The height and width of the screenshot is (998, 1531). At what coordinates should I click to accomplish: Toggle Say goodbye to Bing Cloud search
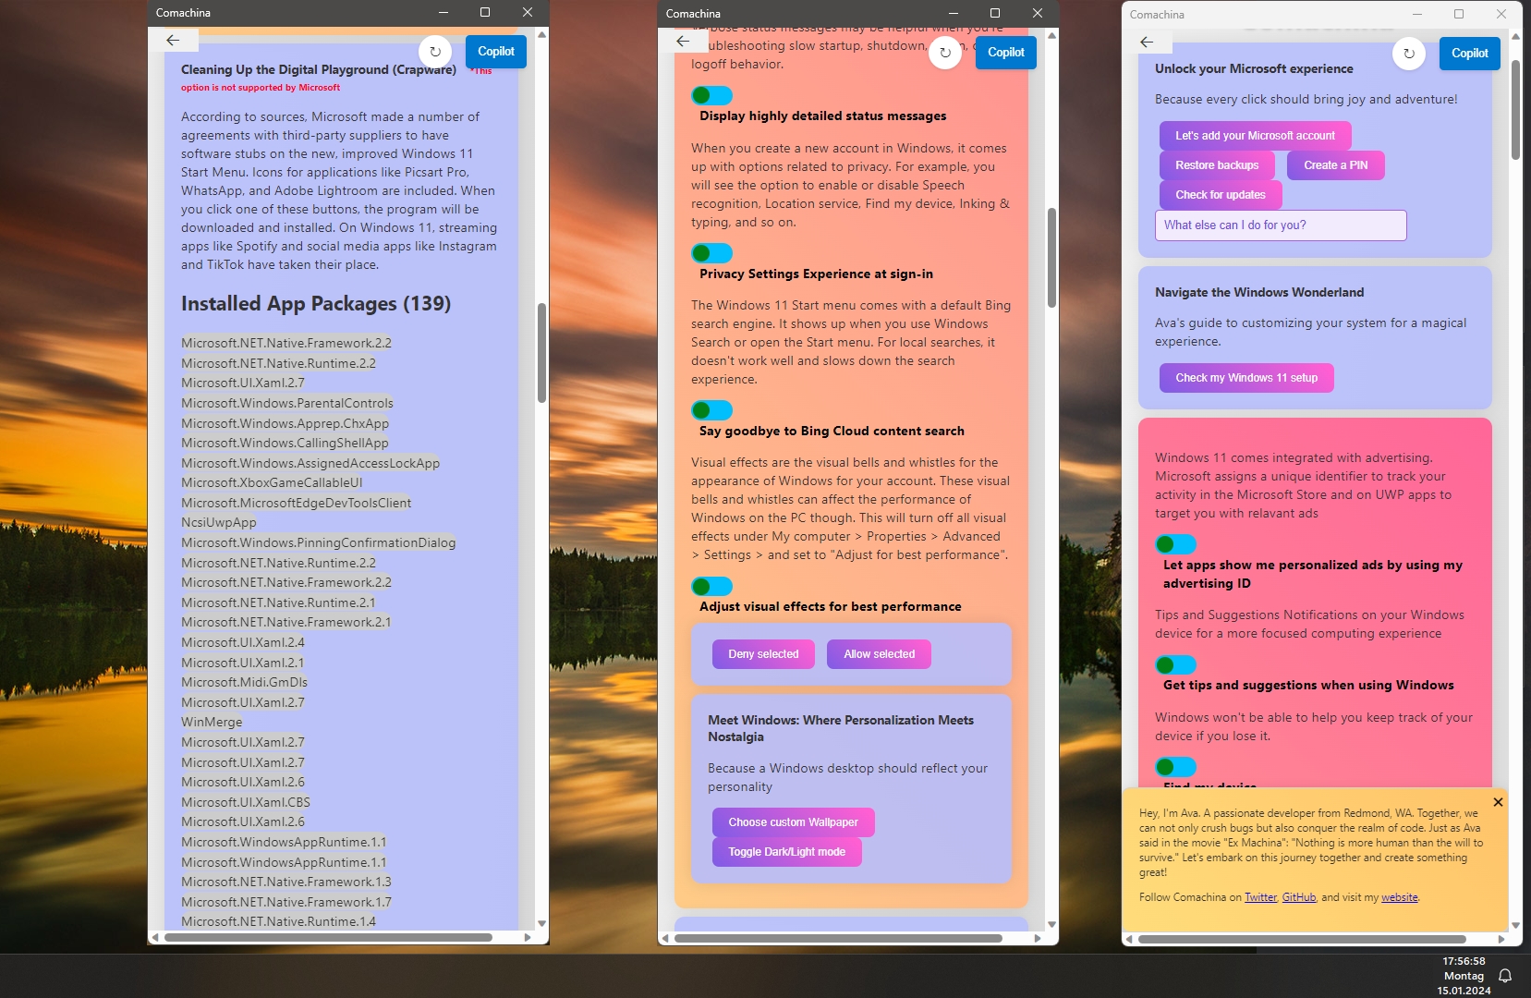(x=711, y=410)
